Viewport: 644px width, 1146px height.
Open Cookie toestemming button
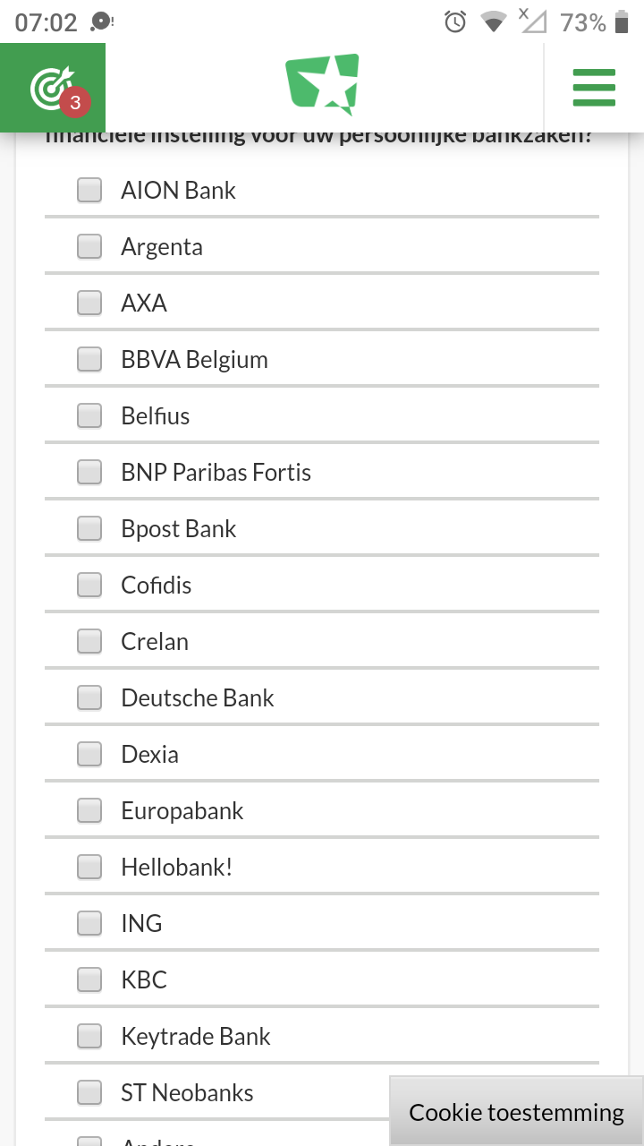[x=516, y=1112]
